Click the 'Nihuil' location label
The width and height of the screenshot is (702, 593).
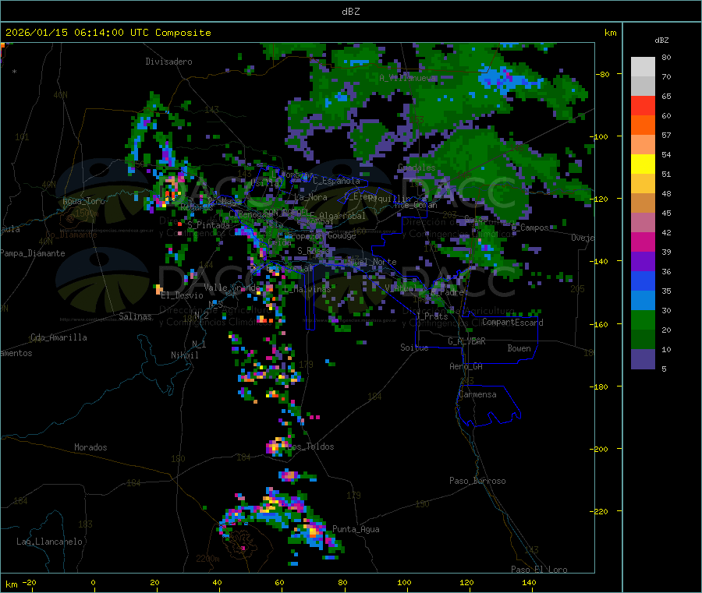(184, 355)
